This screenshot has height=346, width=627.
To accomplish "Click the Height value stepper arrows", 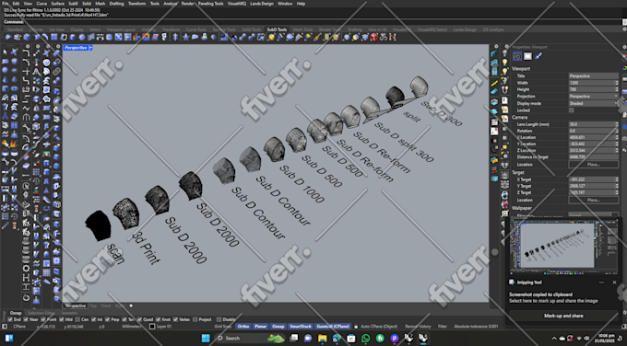I will click(x=616, y=89).
